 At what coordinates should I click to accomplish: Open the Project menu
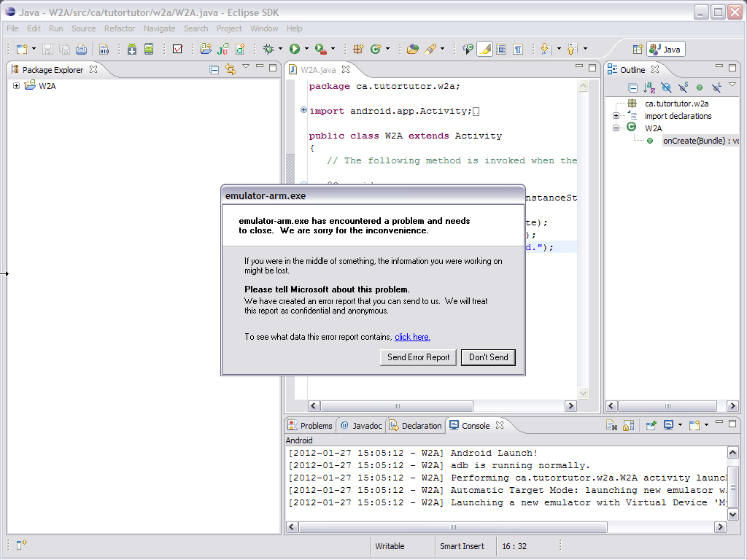click(229, 28)
